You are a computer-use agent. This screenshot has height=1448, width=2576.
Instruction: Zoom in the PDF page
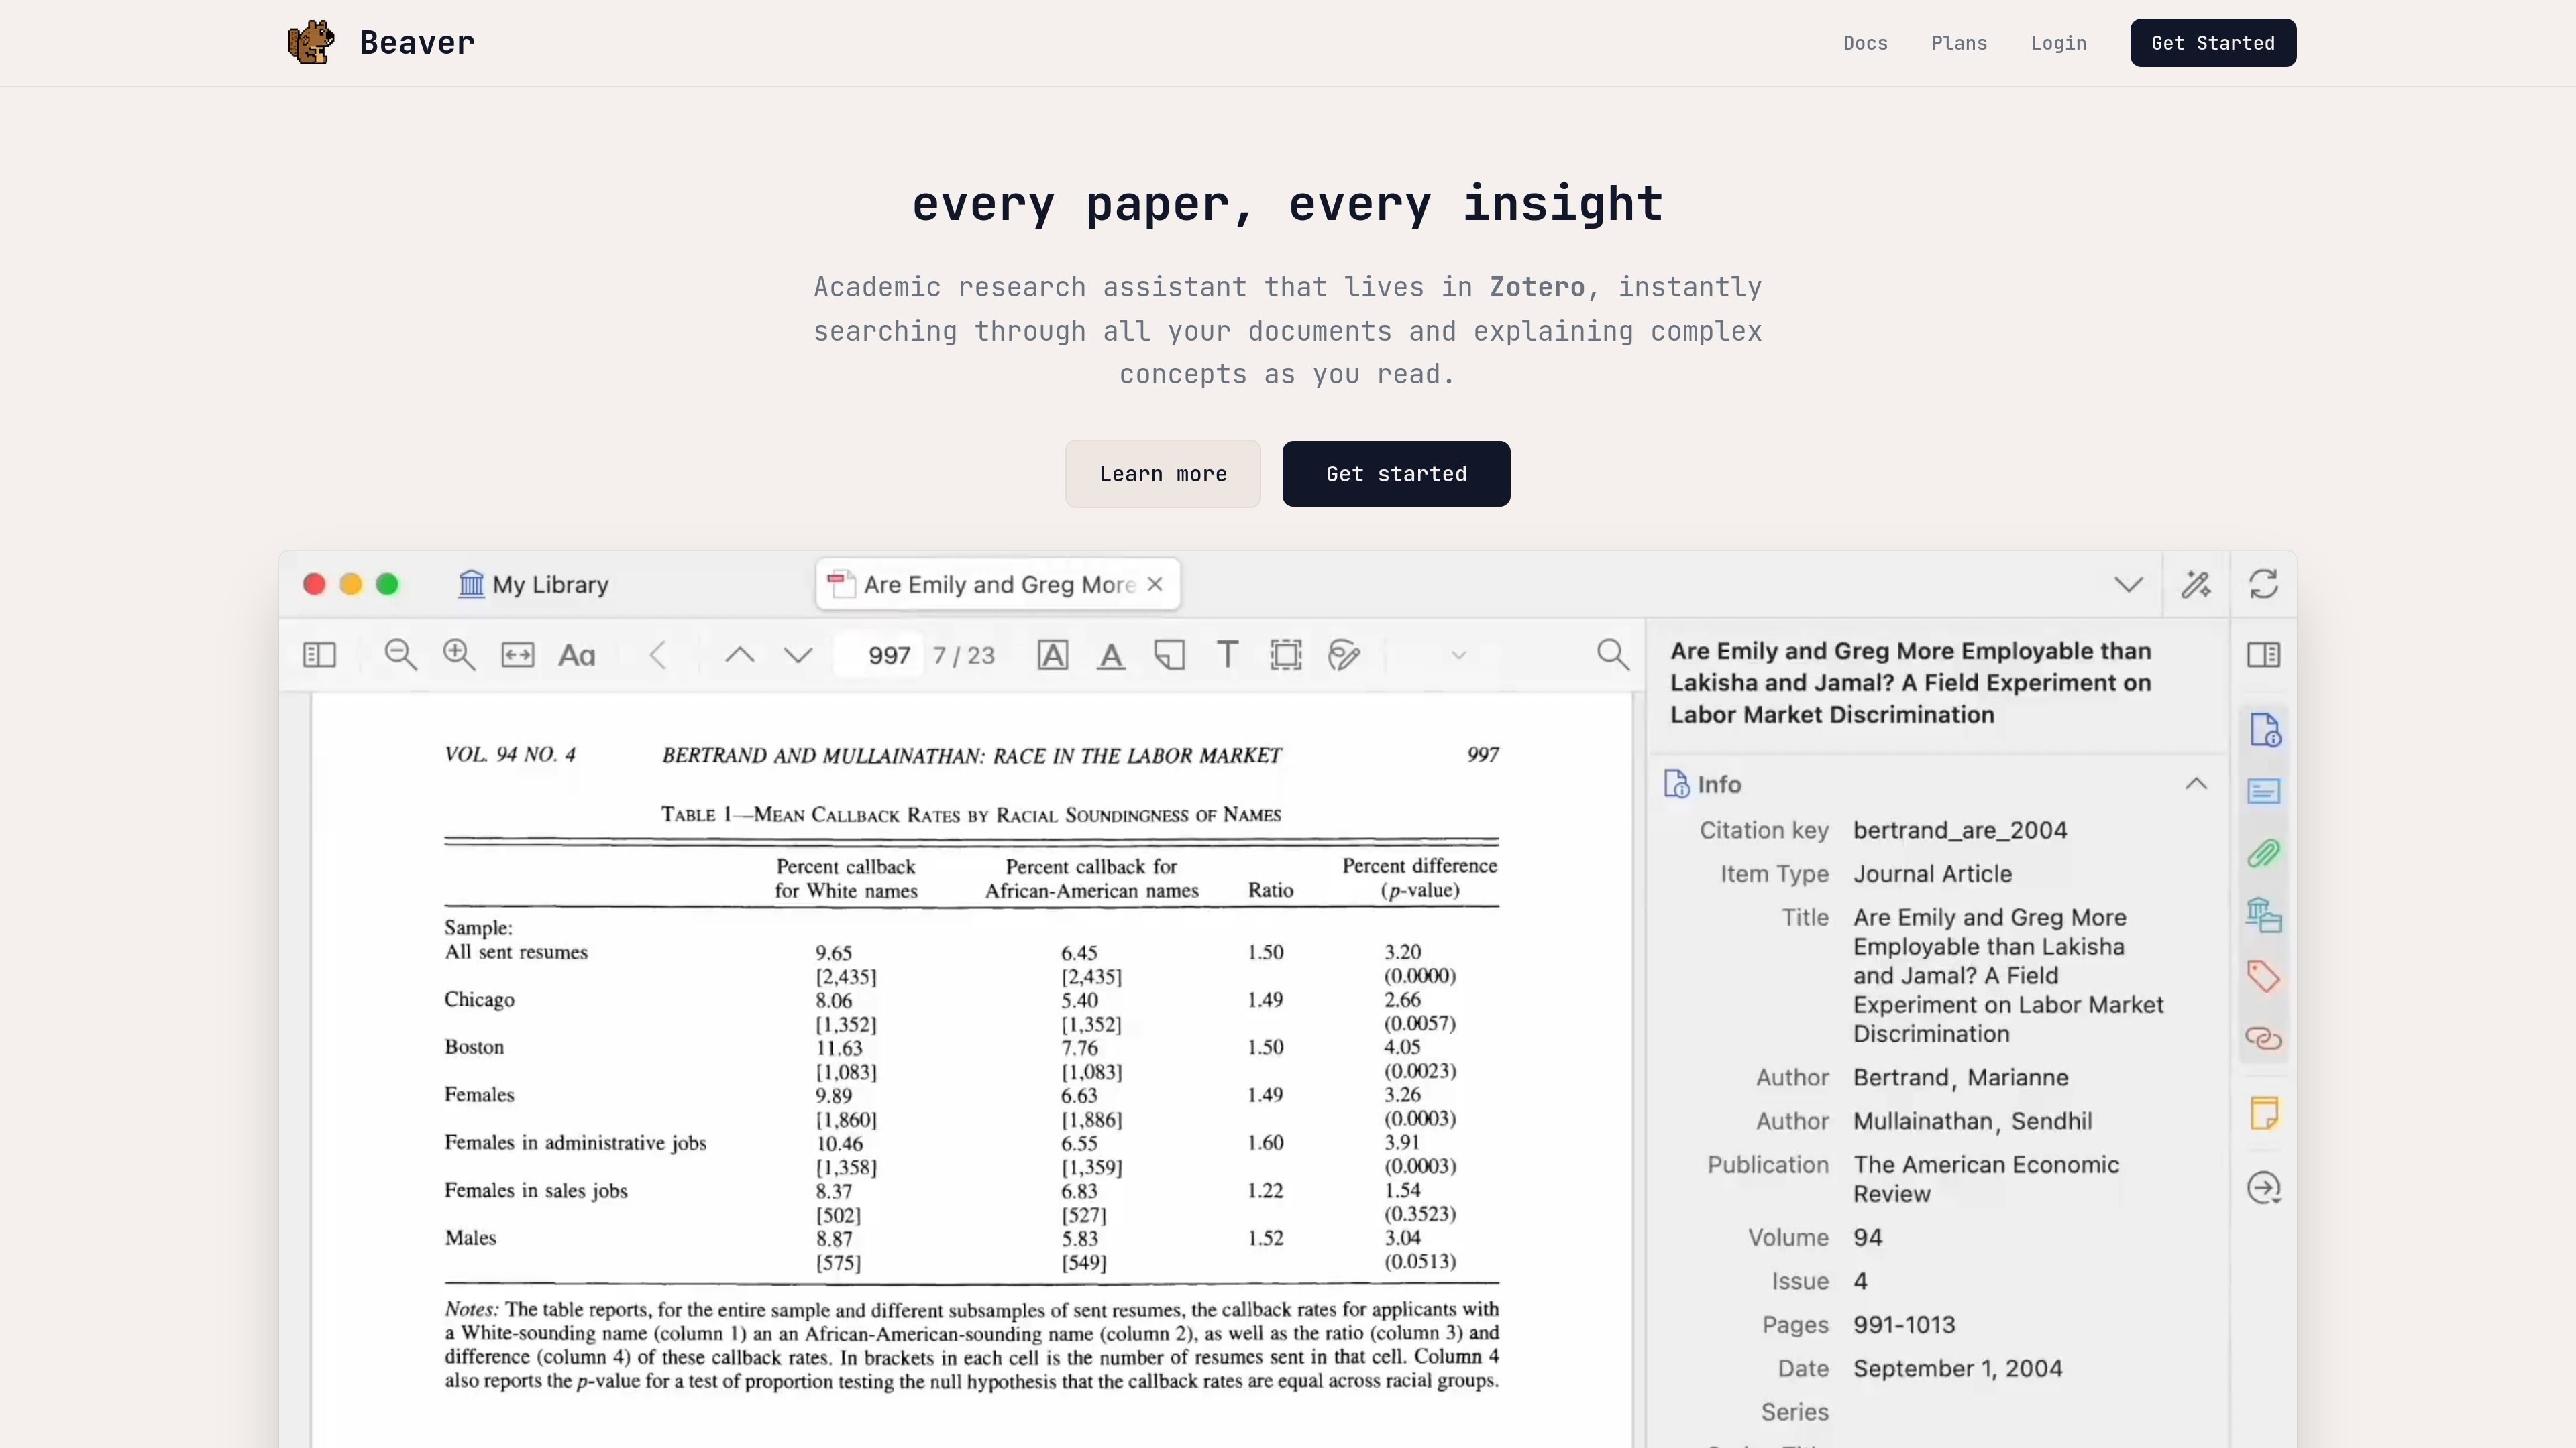point(459,654)
